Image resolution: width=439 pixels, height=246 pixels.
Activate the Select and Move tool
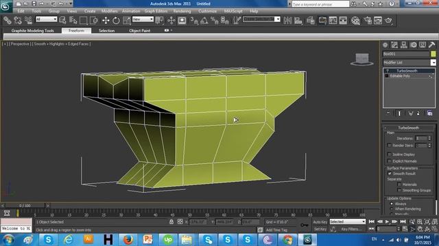click(x=106, y=20)
